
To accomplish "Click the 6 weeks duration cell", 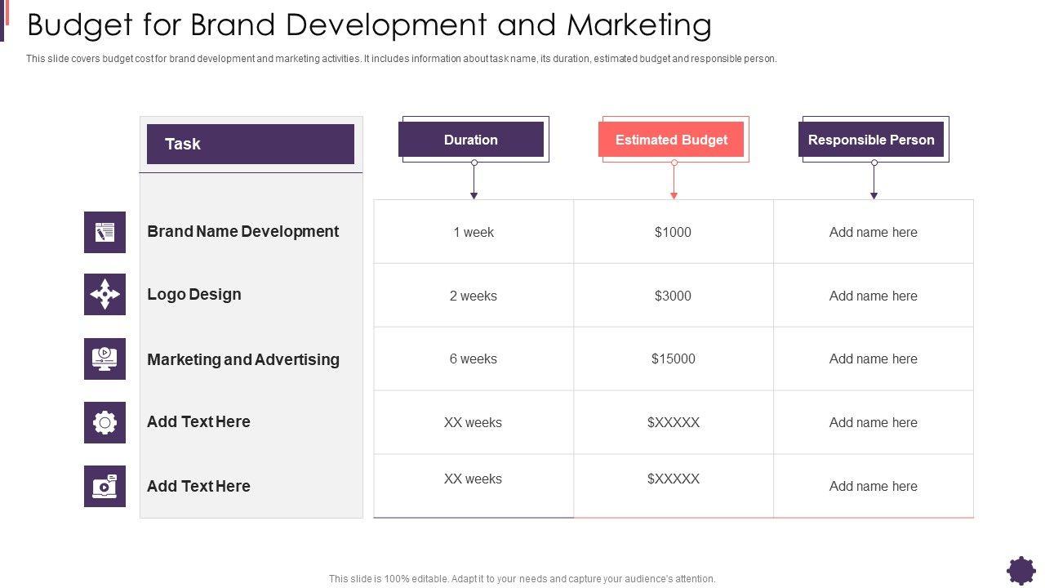I will pyautogui.click(x=474, y=359).
